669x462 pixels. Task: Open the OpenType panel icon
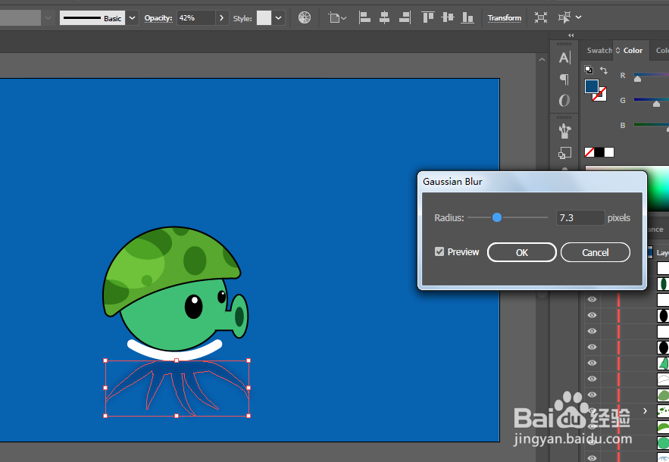click(564, 101)
